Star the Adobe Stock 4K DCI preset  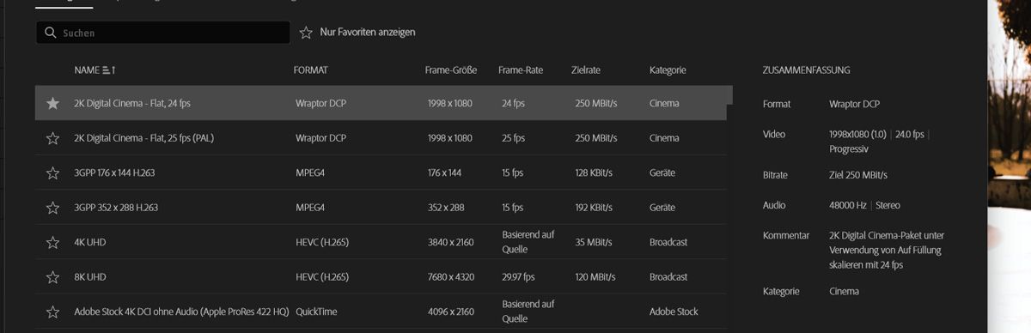[x=53, y=312]
